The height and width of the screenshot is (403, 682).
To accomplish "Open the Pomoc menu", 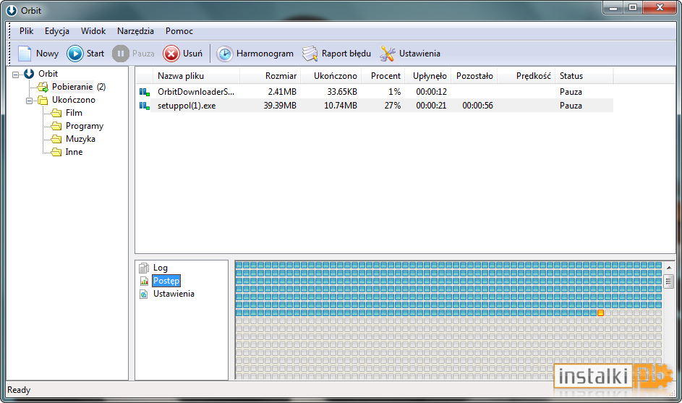I will [179, 31].
